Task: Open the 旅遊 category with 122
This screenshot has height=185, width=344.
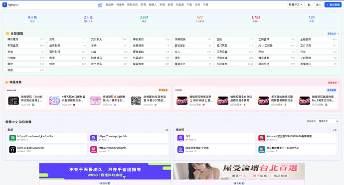Action: point(67,64)
